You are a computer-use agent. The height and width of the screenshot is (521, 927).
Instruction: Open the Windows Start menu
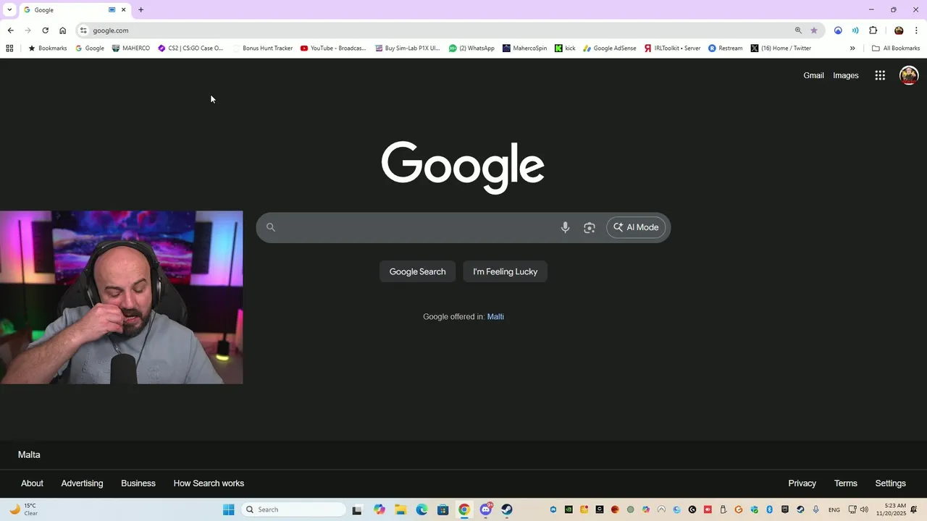point(229,509)
